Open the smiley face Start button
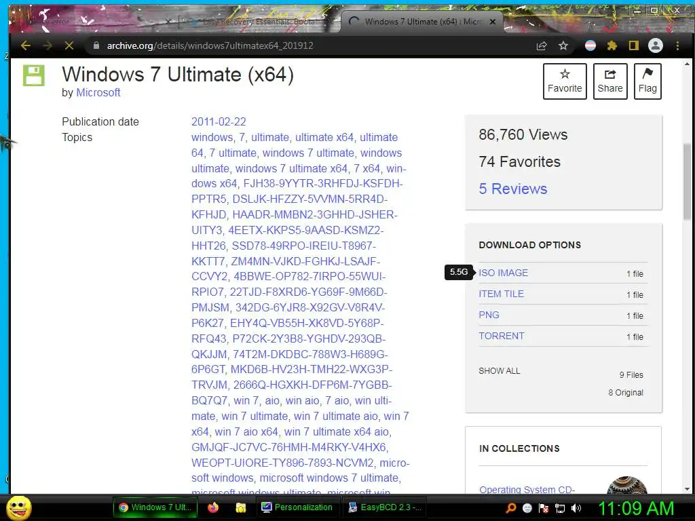This screenshot has height=521, width=695. (19, 507)
